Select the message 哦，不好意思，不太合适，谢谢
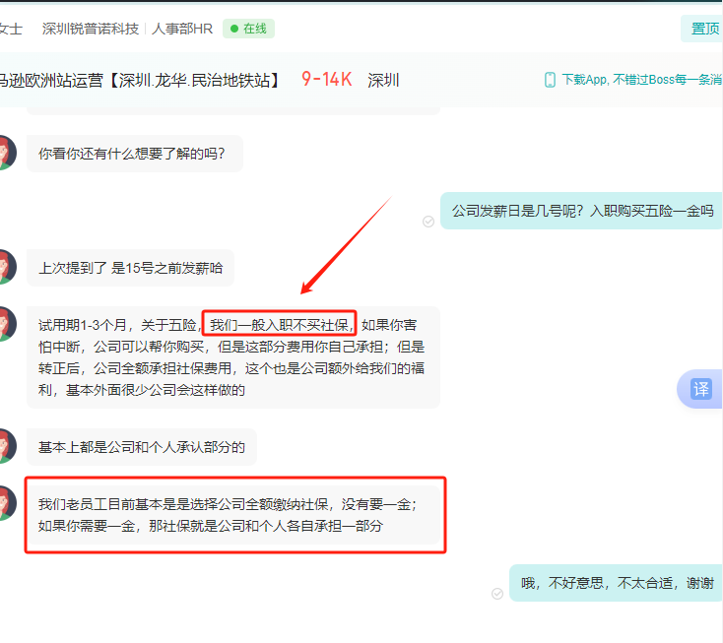The height and width of the screenshot is (643, 723). tap(616, 583)
